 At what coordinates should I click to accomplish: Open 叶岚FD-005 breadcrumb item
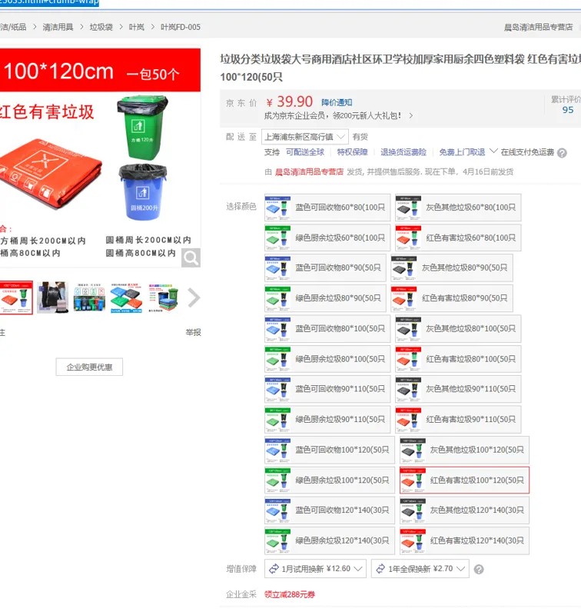coord(181,27)
